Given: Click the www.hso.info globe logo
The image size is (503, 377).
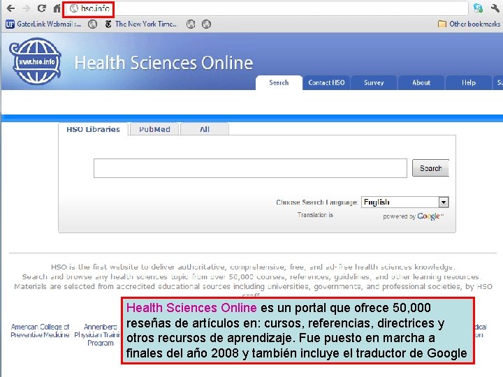Looking at the screenshot, I should coord(36,61).
